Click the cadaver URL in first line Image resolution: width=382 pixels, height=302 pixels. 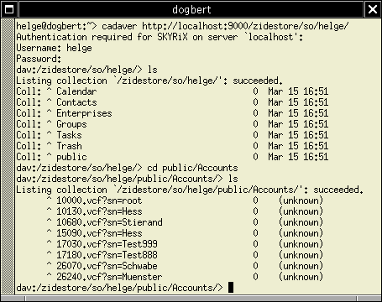[245, 26]
